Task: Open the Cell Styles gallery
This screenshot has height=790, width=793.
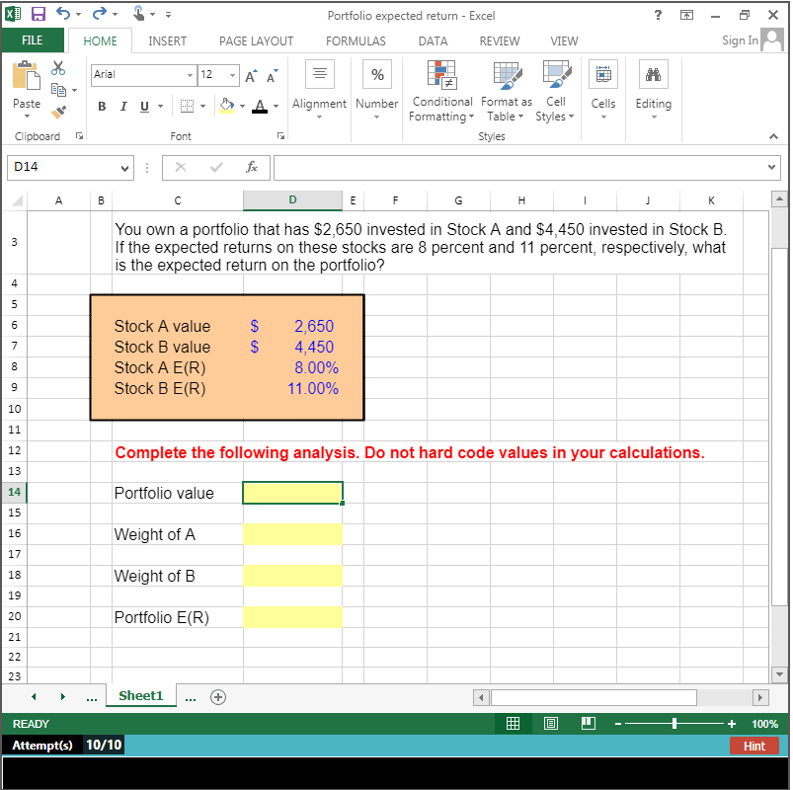Action: (555, 91)
